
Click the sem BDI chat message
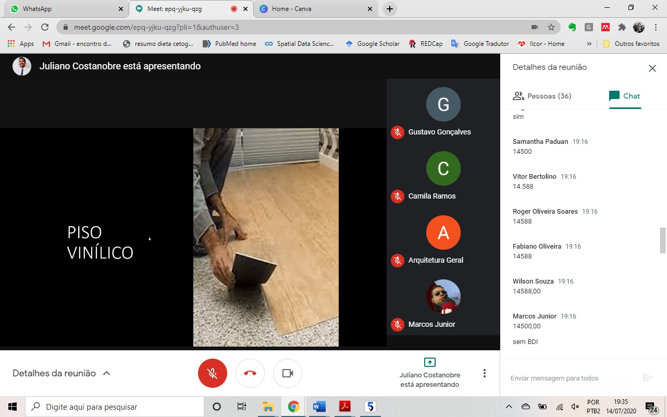[525, 342]
